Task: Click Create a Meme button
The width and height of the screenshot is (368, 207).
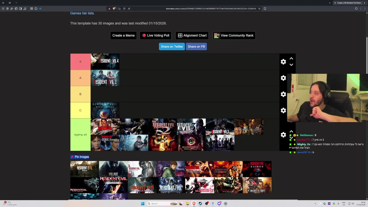Action: [123, 35]
